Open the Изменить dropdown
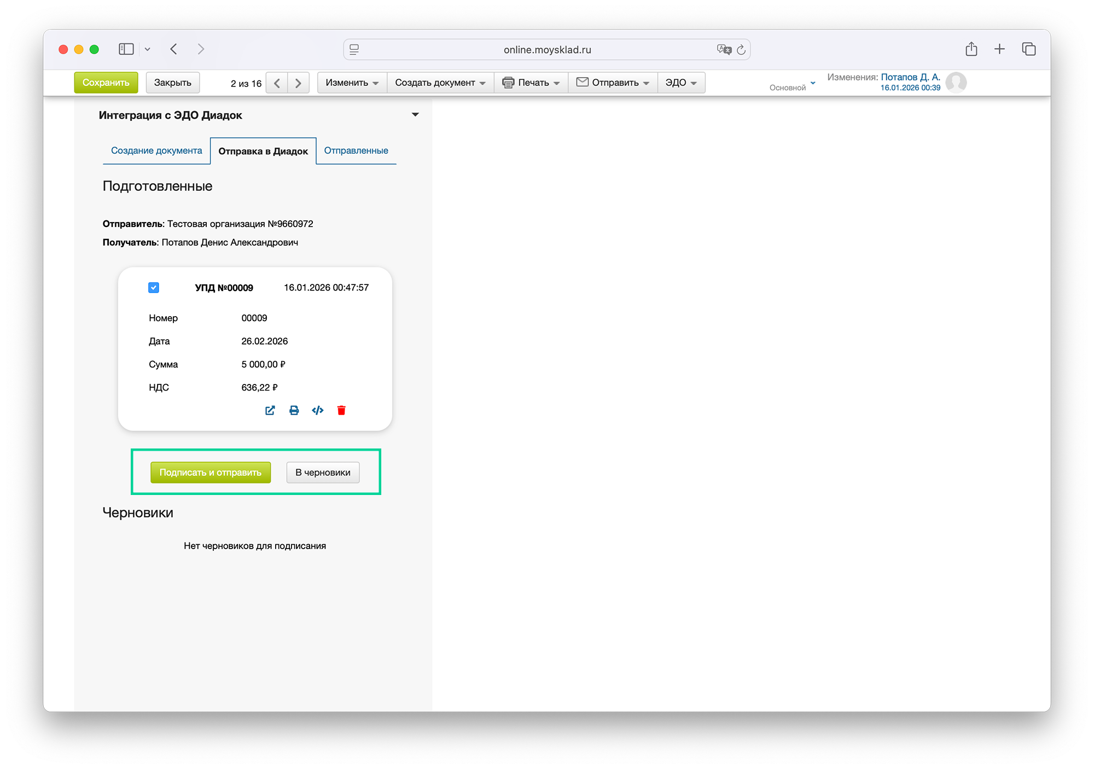This screenshot has width=1094, height=769. coord(352,83)
